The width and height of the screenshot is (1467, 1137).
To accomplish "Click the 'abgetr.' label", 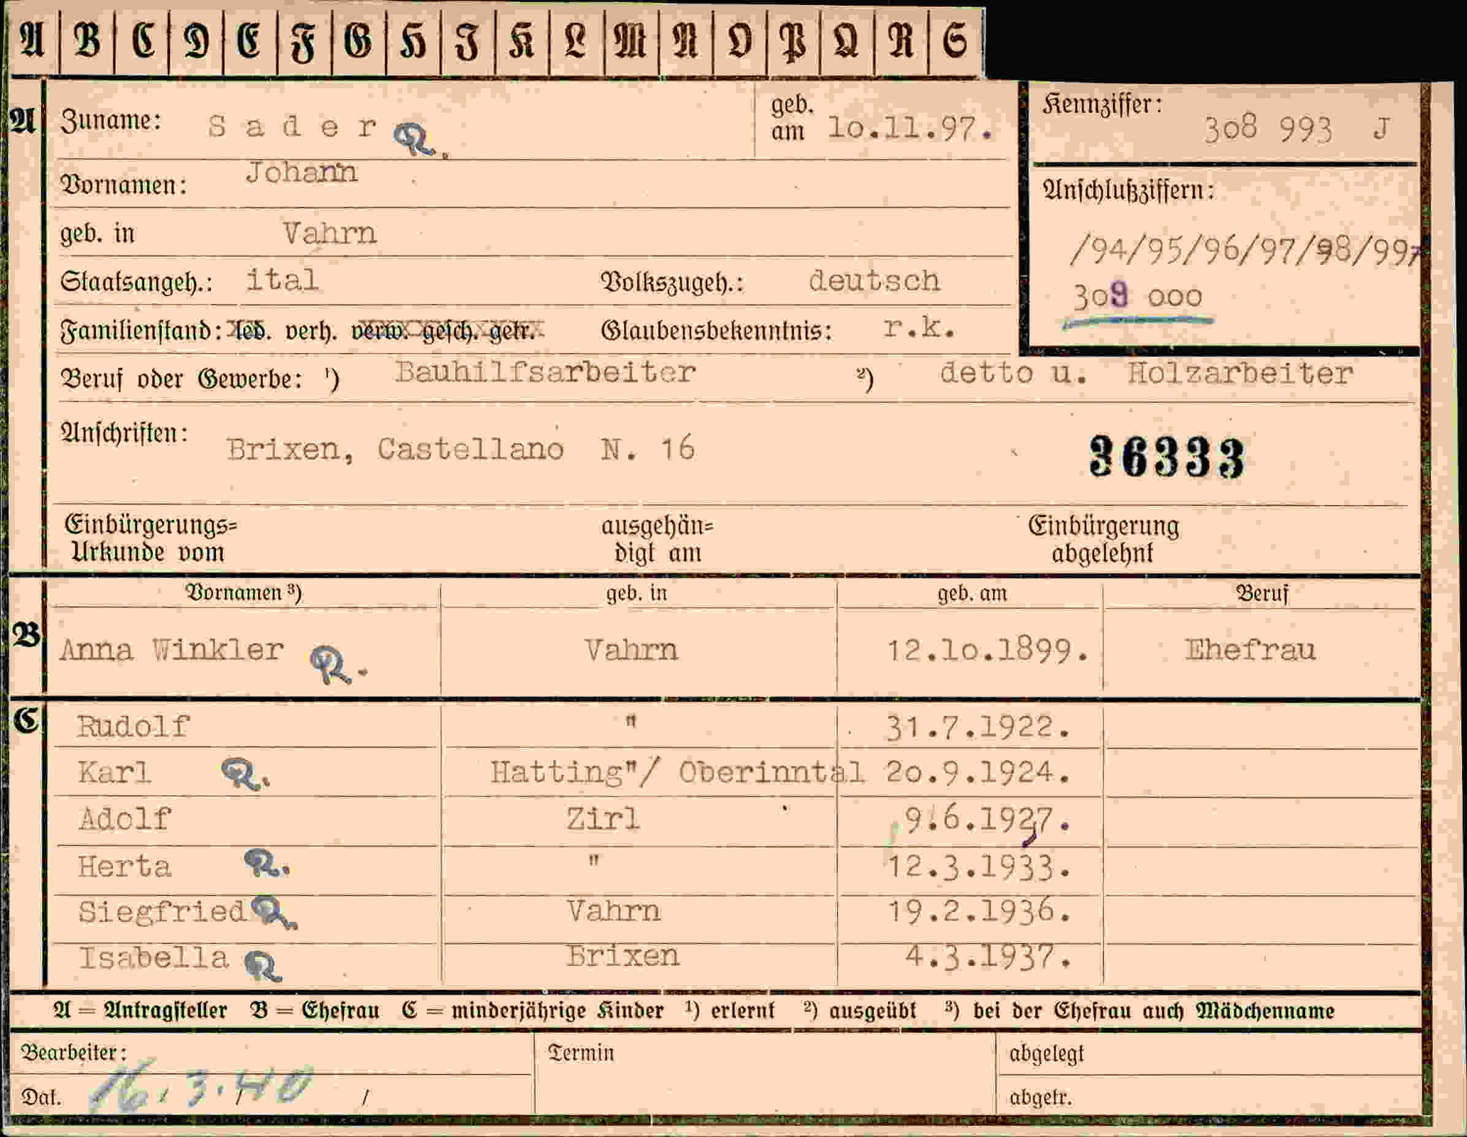I will [1041, 1097].
